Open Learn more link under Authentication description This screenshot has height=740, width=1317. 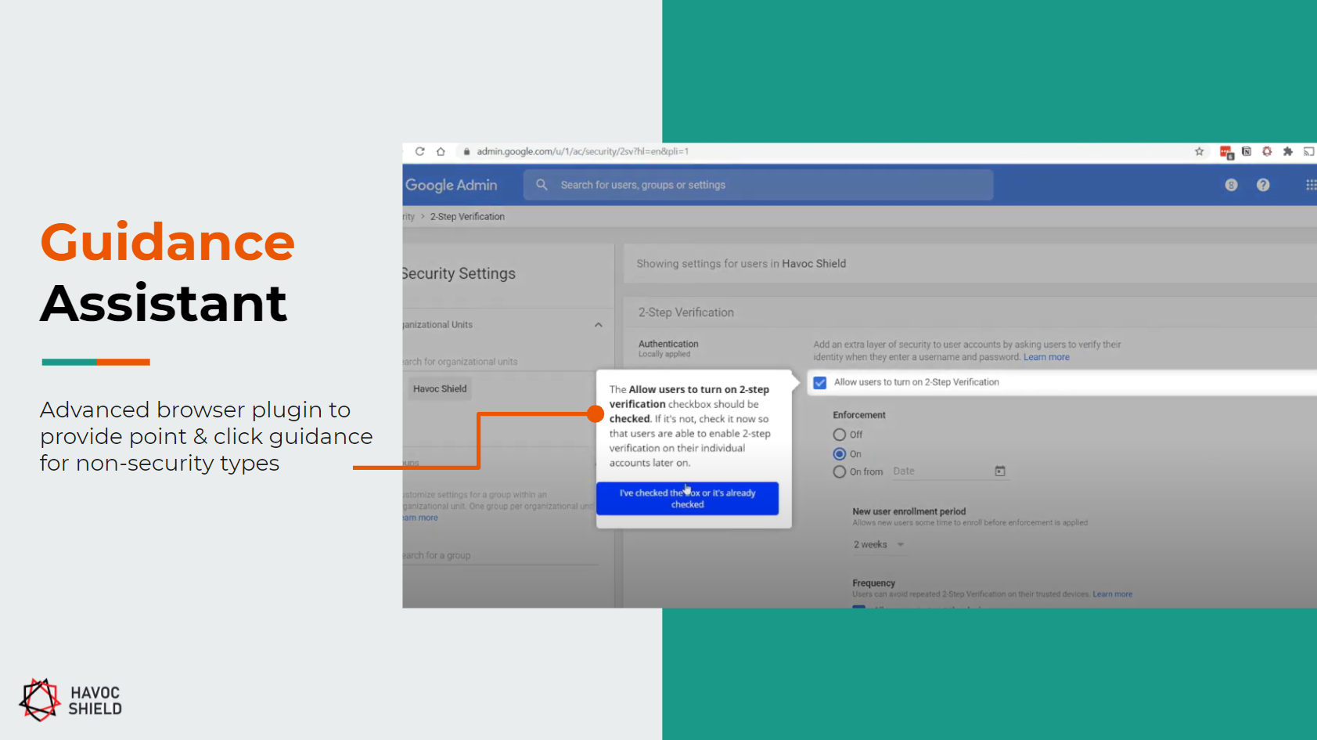1046,357
